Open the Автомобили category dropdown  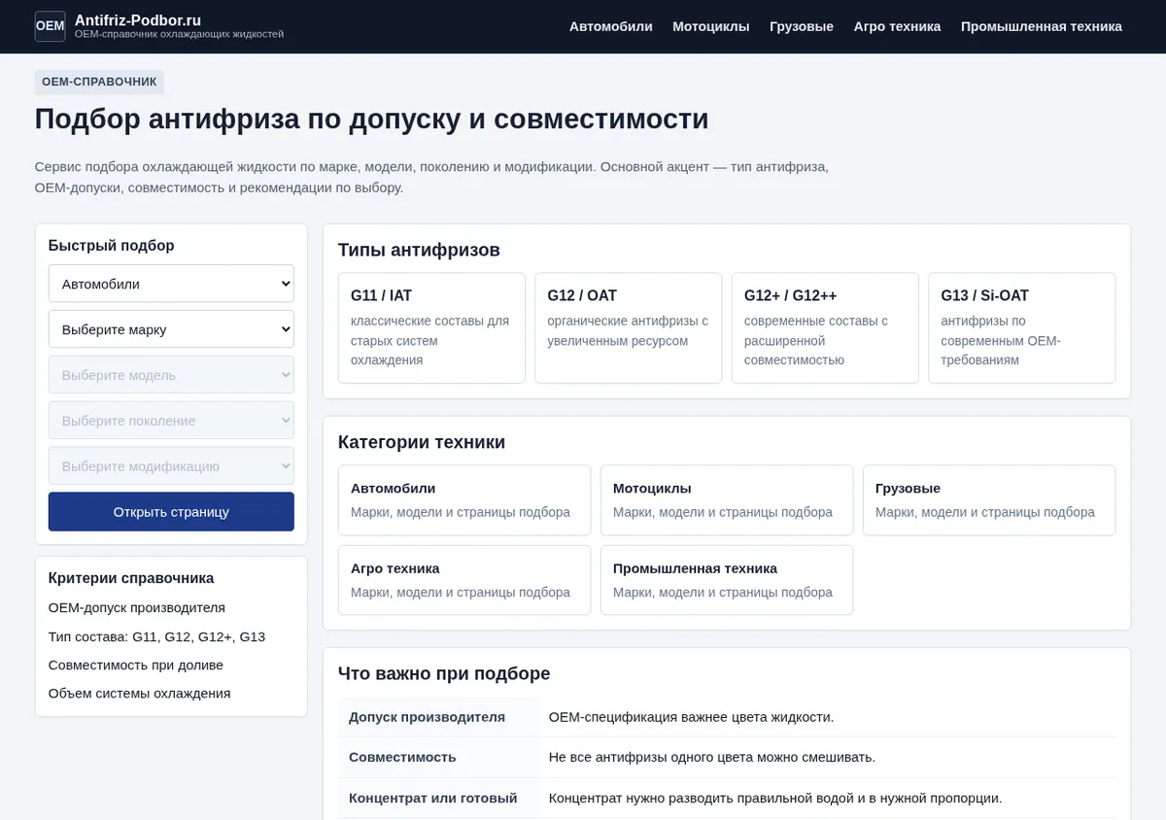[171, 284]
